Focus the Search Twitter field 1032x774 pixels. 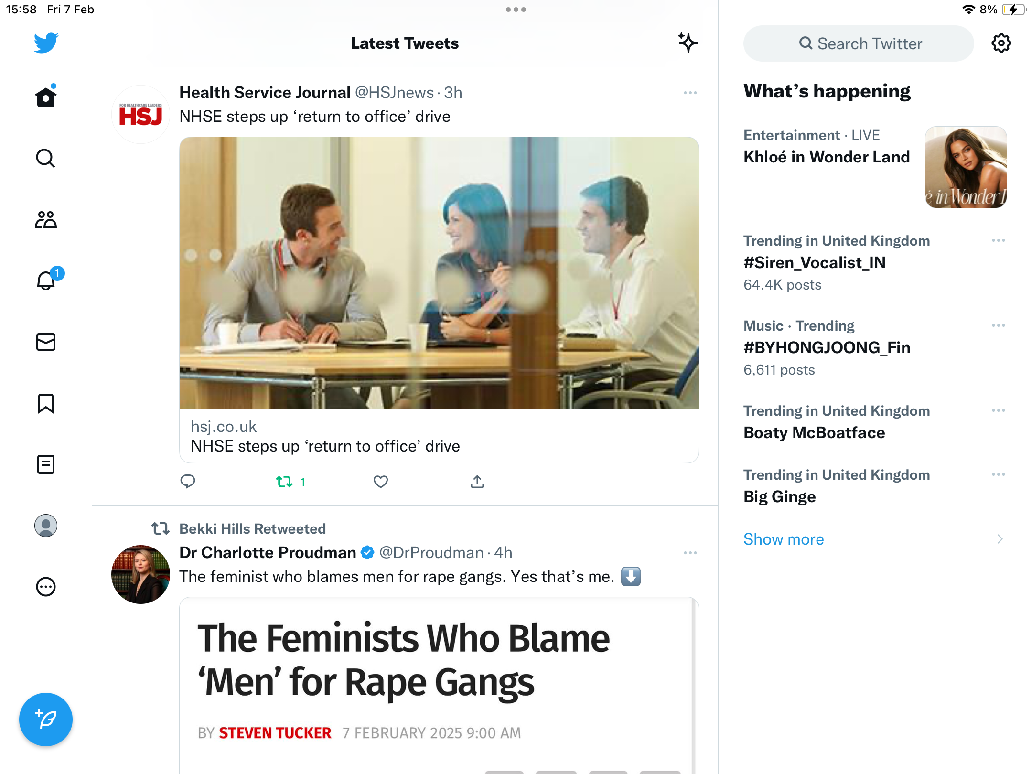(x=859, y=43)
